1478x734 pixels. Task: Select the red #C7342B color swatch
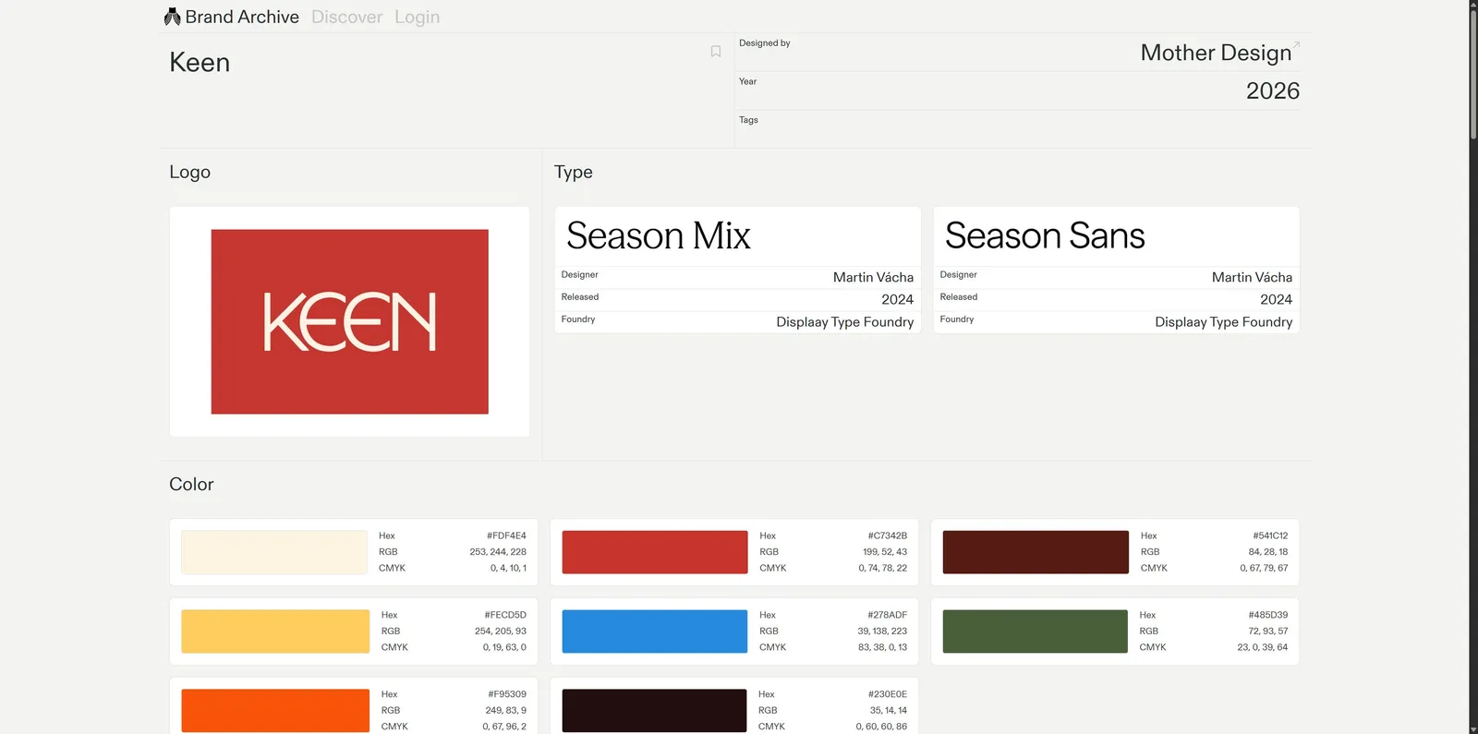(x=655, y=552)
